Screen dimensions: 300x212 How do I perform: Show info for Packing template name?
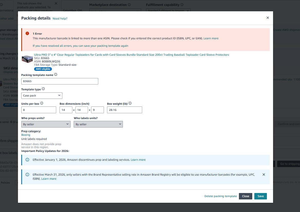[x=56, y=75]
